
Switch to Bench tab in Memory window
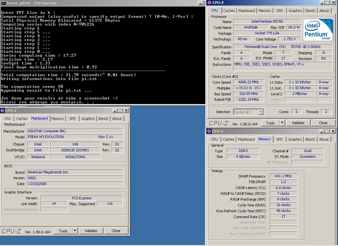point(310,139)
